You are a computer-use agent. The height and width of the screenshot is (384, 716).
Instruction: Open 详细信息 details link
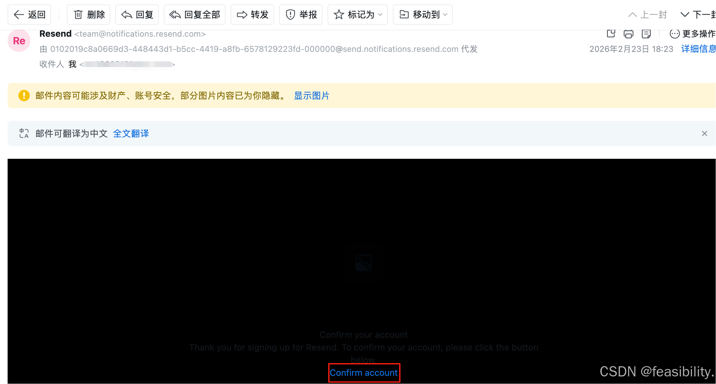pyautogui.click(x=698, y=49)
